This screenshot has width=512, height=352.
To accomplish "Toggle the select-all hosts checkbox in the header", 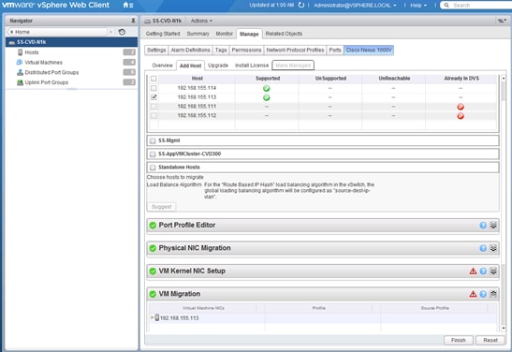I will pyautogui.click(x=154, y=79).
